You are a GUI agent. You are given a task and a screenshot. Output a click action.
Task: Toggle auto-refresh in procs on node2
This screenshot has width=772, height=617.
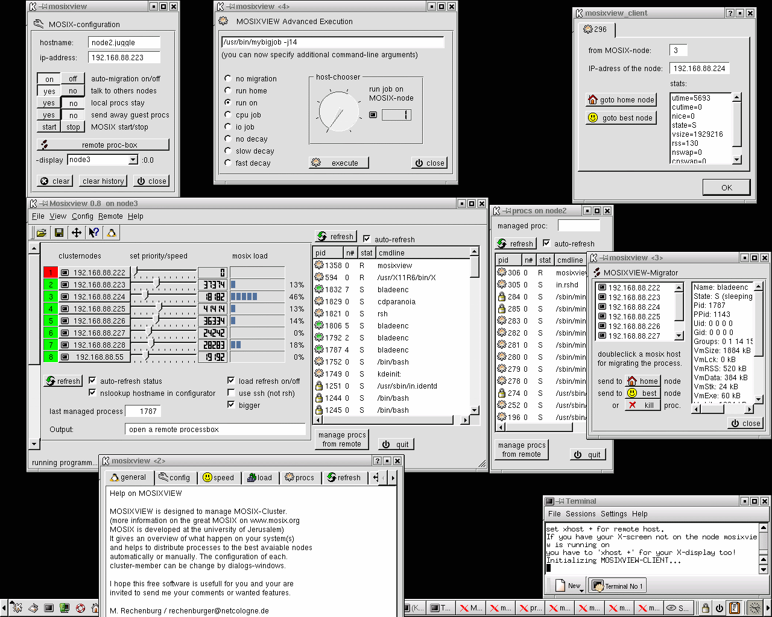(546, 243)
